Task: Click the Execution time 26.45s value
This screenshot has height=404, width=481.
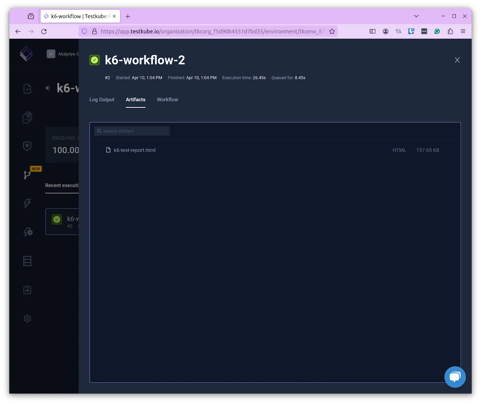Action: 259,77
